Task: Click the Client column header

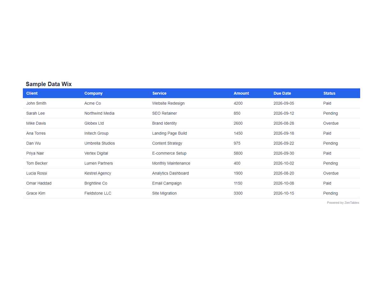Action: (x=32, y=93)
